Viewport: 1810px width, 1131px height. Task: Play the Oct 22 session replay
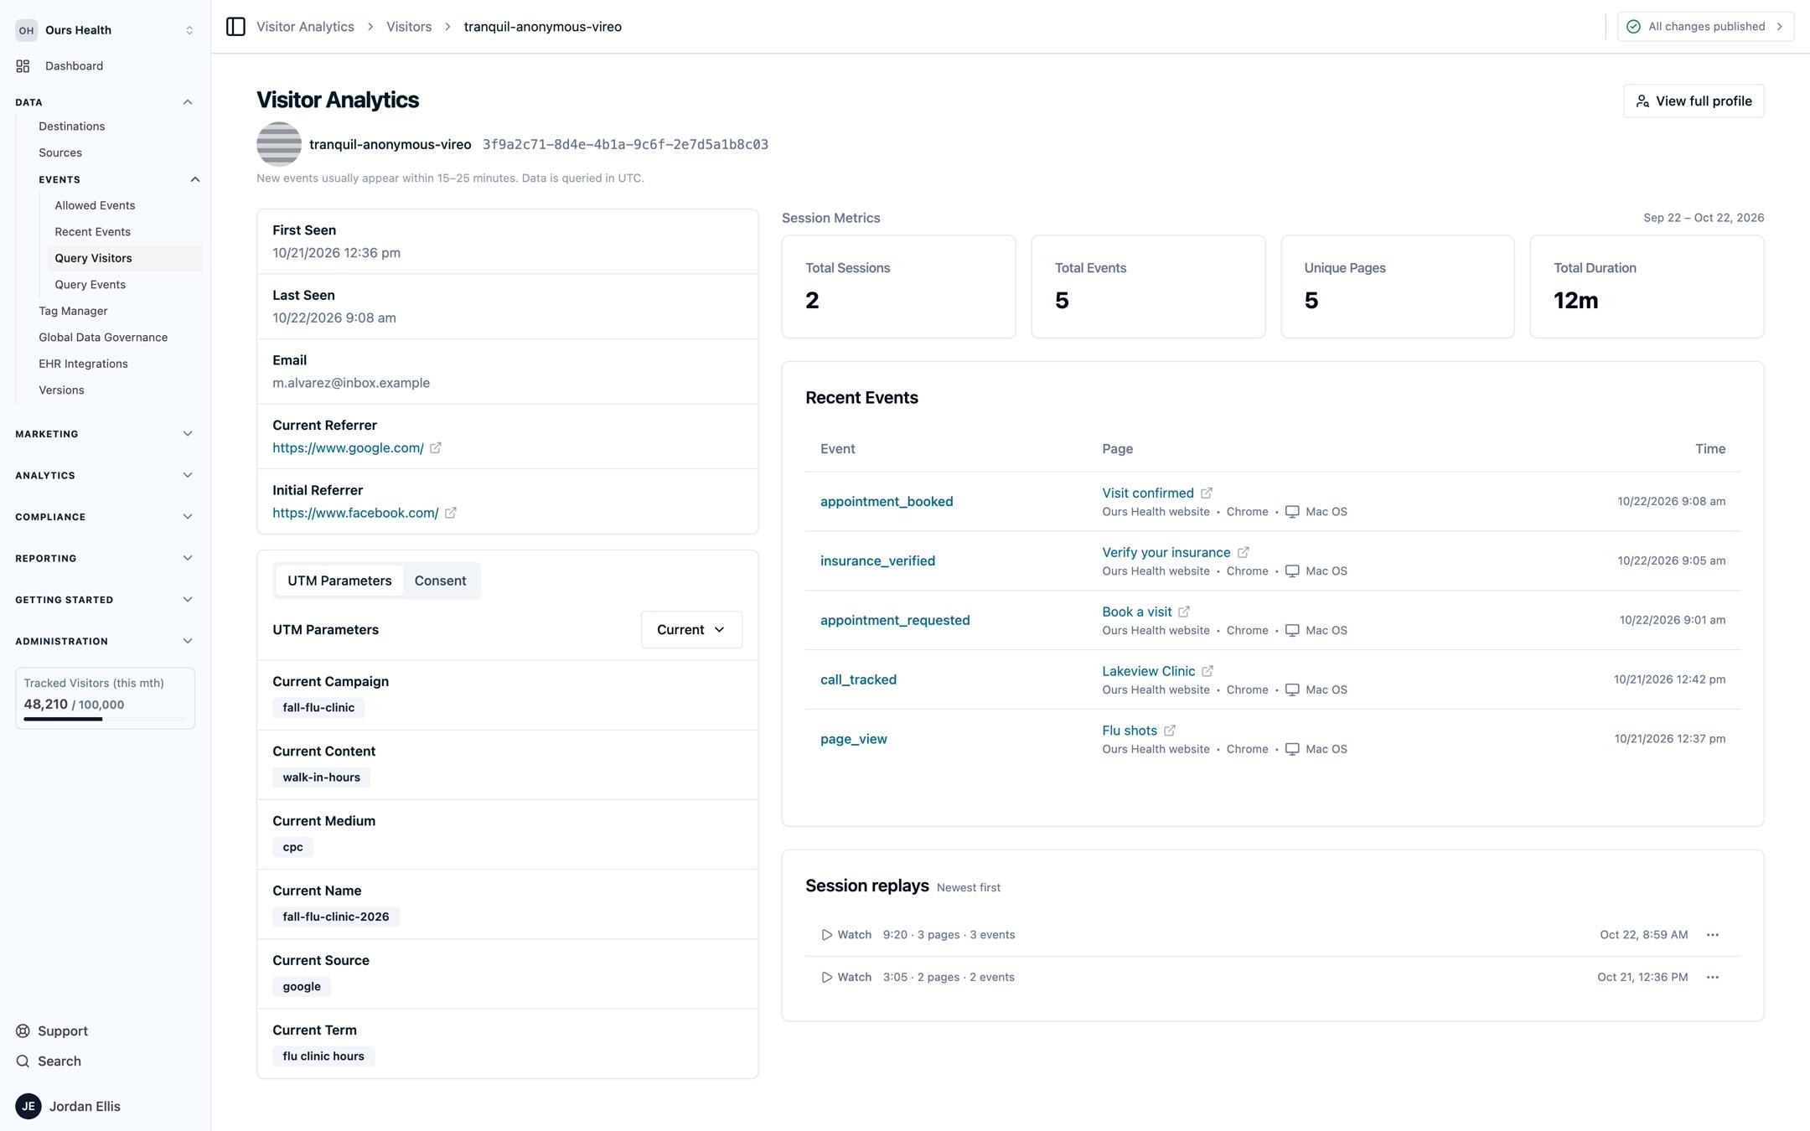[x=846, y=935]
